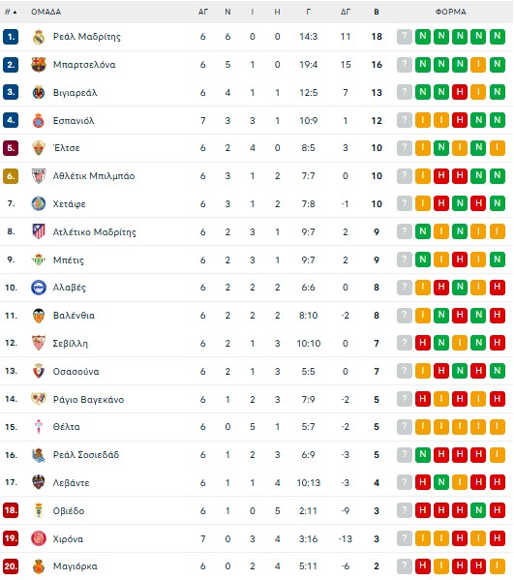Open the Σεβίλλη team link

71,344
